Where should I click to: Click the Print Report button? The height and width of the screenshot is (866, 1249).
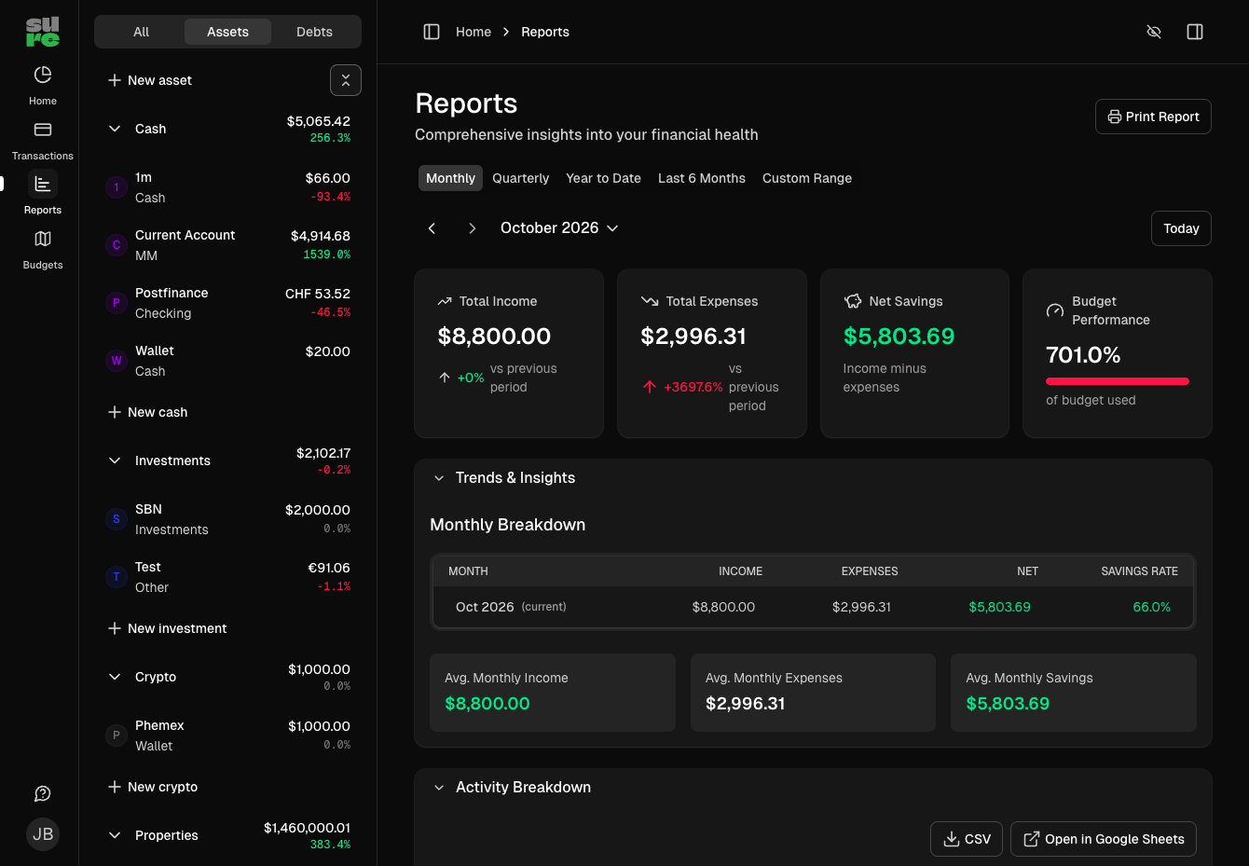pos(1153,117)
